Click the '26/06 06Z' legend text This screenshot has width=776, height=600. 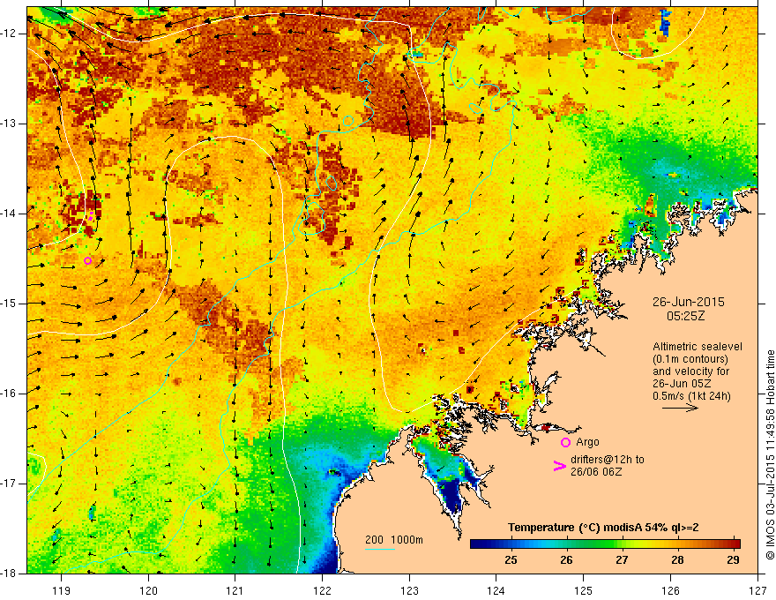click(x=596, y=472)
